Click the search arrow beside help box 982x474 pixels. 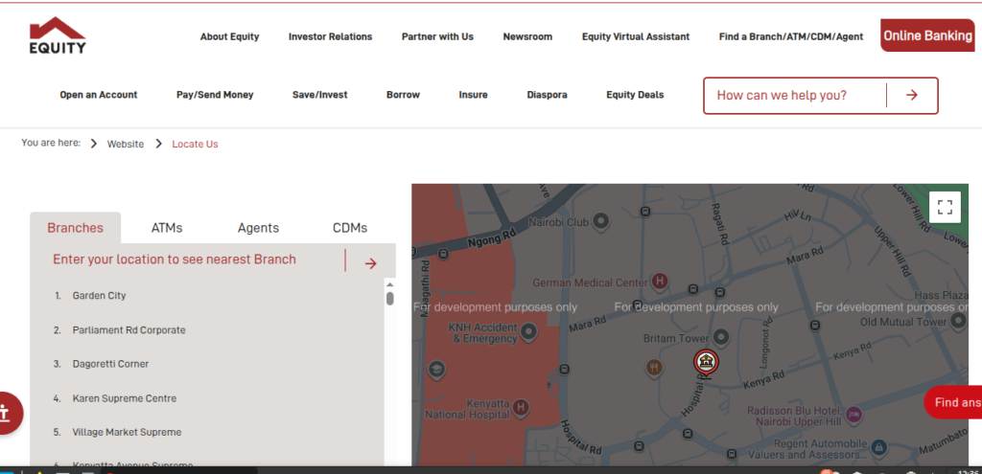click(x=911, y=96)
